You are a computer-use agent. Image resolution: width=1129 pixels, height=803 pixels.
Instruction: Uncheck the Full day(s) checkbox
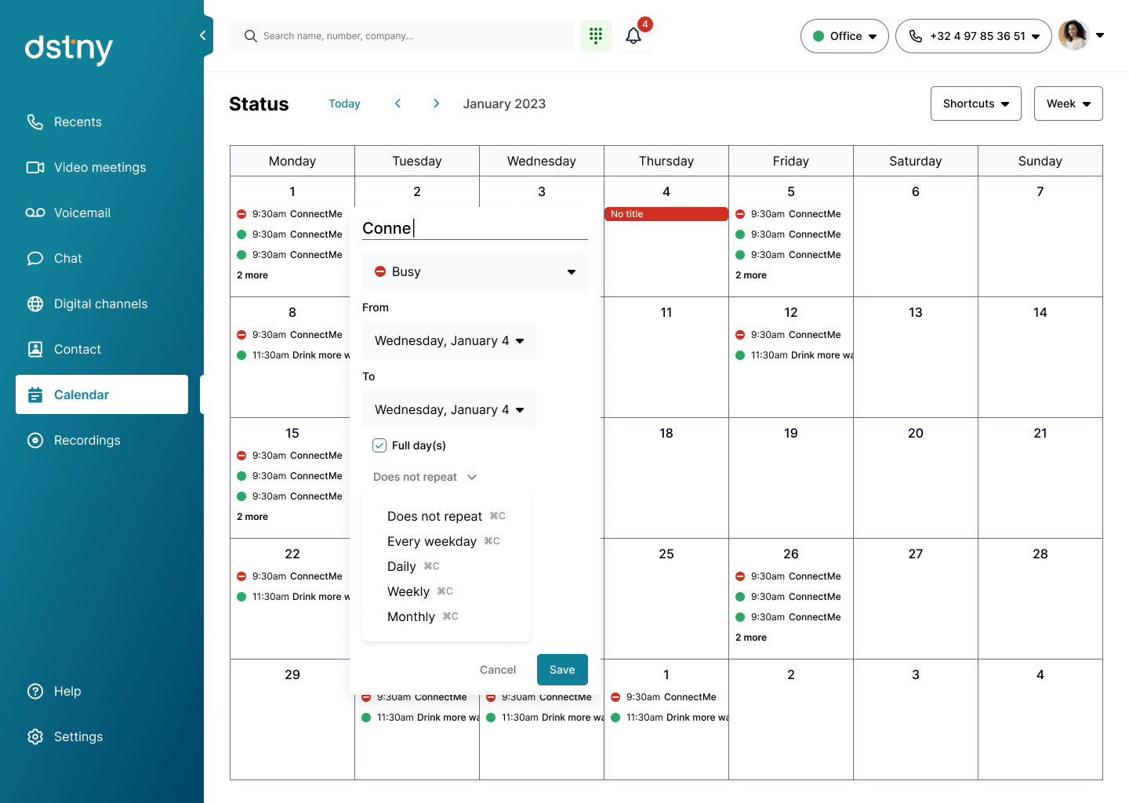pos(379,445)
